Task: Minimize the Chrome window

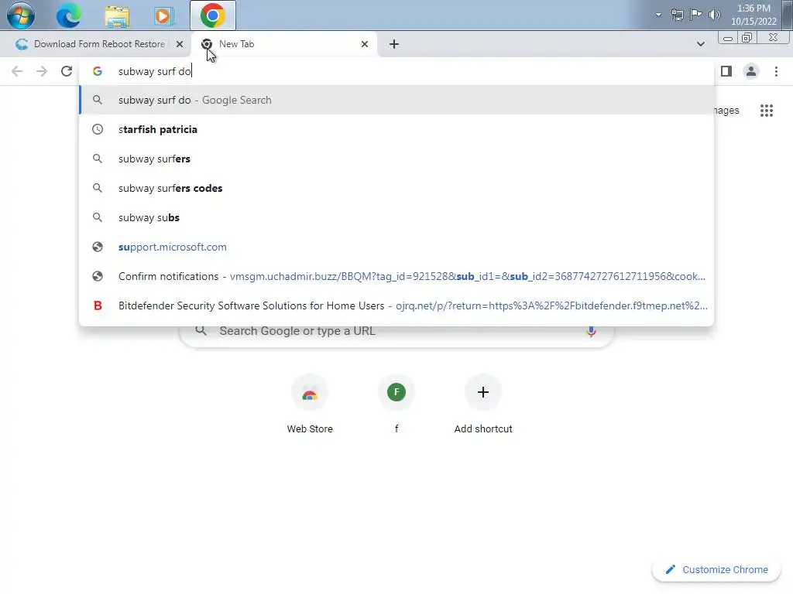Action: (x=728, y=38)
